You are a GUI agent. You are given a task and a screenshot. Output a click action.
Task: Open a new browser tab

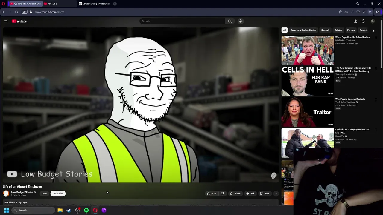(115, 4)
